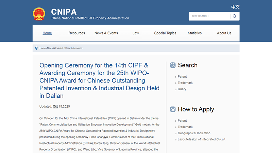This screenshot has height=153, width=272.
Task: Switch language to Chinese (中文)
Action: [235, 7]
